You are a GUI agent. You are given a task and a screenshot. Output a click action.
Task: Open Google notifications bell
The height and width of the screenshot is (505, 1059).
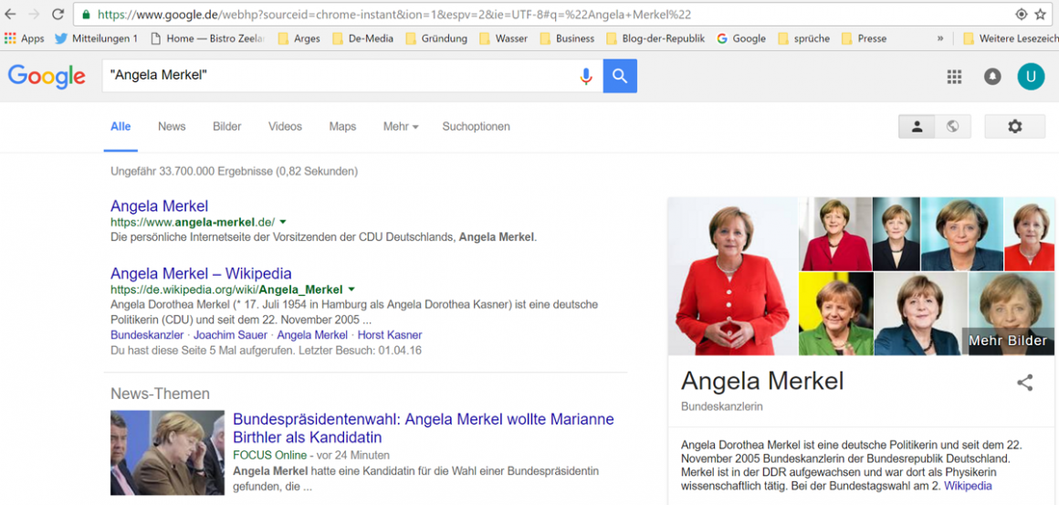click(x=992, y=77)
